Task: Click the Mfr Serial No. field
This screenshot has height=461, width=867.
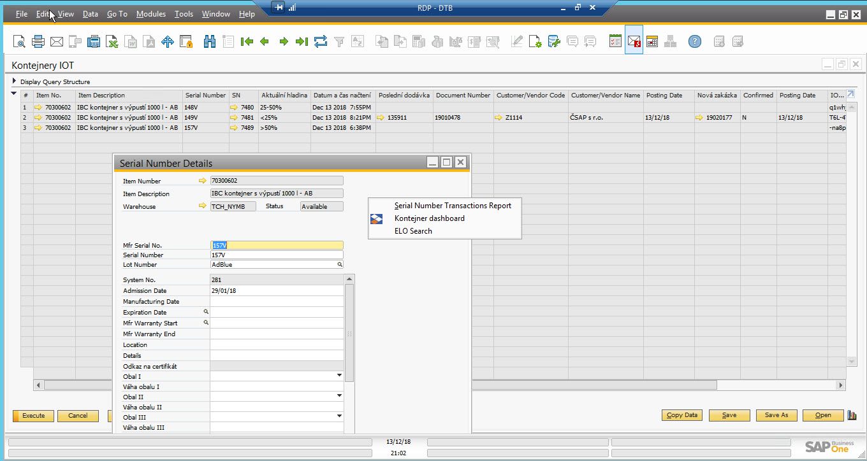Action: click(277, 245)
